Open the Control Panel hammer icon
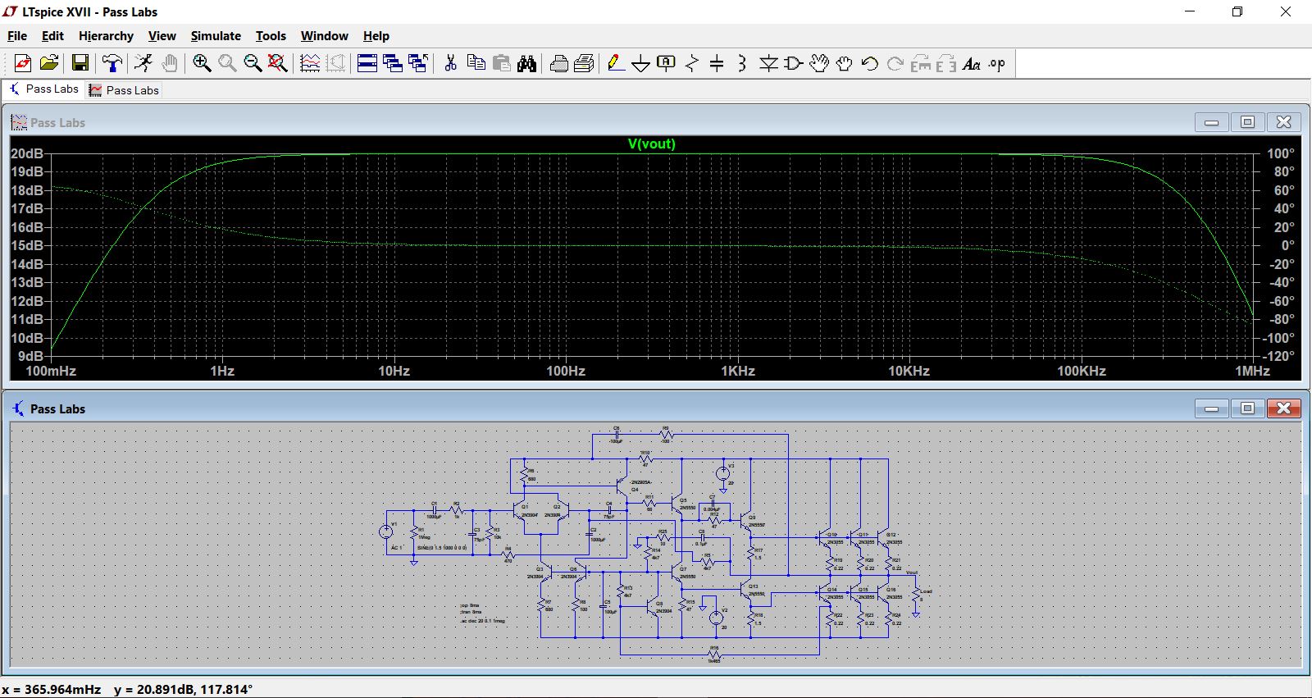The width and height of the screenshot is (1312, 698). pos(112,63)
